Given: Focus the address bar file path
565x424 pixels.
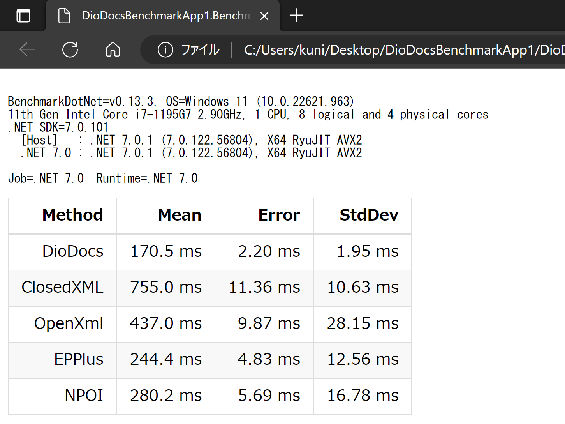Looking at the screenshot, I should coord(404,50).
